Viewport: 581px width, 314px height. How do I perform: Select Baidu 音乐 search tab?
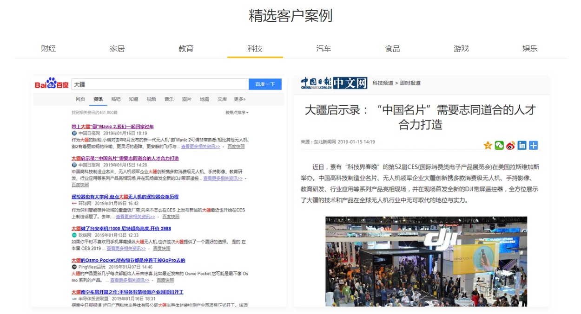tap(169, 99)
